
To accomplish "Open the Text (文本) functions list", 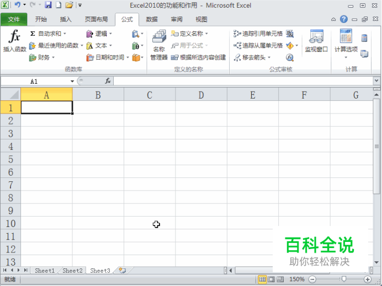I will 99,46.
